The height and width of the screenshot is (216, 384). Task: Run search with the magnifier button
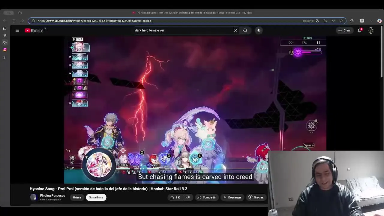tap(245, 30)
